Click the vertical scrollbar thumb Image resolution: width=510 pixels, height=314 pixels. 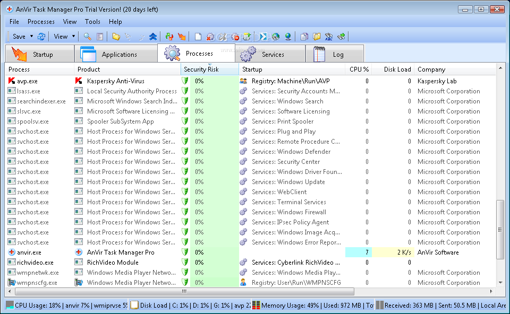point(500,230)
